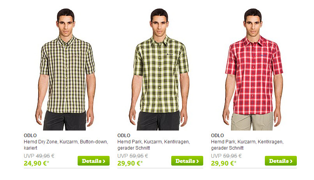Image resolution: width=314 pixels, height=180 pixels.
Task: Click the red shirt's 29,90 € price
Action: tap(224, 163)
